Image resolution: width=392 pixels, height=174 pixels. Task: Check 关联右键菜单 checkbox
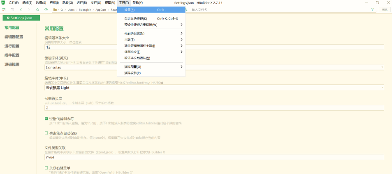tap(46, 167)
